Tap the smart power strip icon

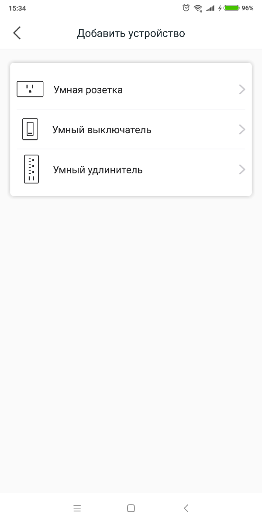pyautogui.click(x=31, y=169)
